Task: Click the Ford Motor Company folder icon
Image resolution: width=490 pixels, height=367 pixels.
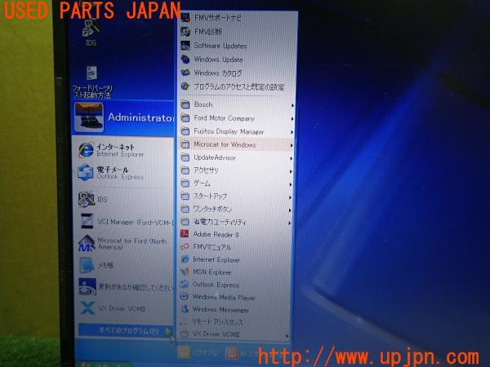Action: (x=185, y=118)
